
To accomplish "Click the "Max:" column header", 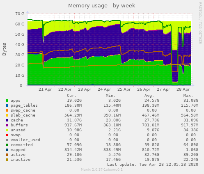I will point(188,96).
